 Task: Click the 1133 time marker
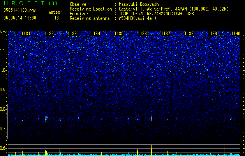click(x=72, y=34)
